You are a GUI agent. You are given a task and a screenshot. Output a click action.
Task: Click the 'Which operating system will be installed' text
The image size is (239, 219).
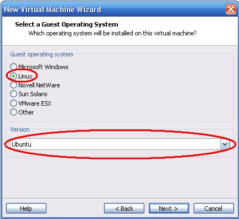pyautogui.click(x=112, y=33)
